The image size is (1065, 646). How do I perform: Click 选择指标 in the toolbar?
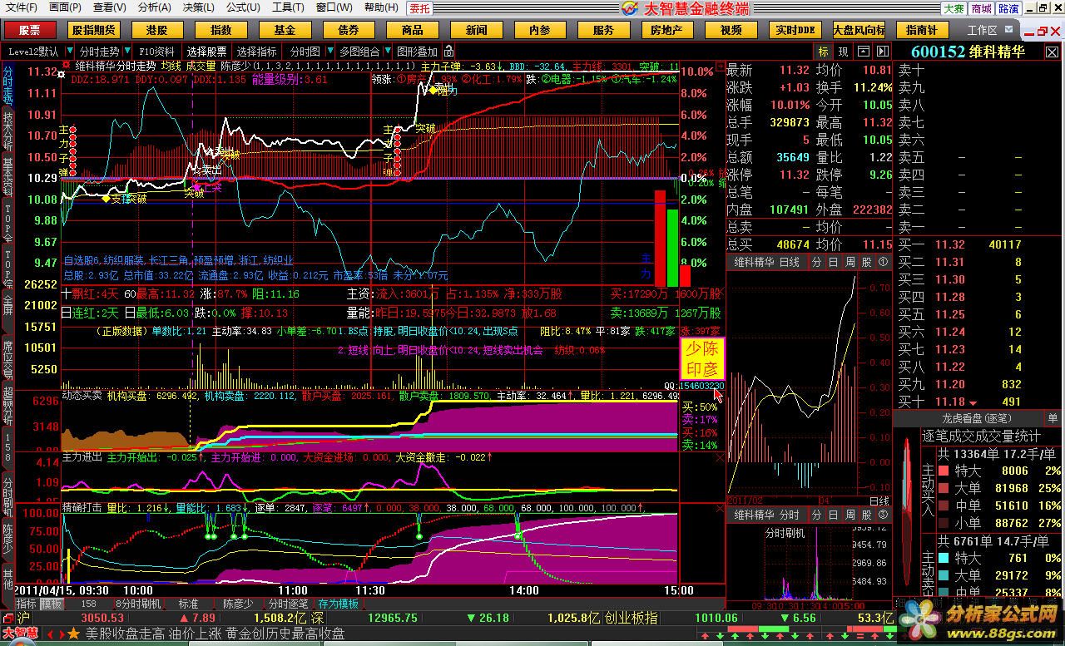[x=256, y=52]
